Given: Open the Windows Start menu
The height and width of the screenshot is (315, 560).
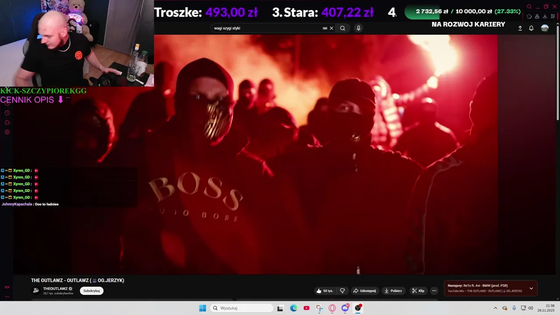Looking at the screenshot, I should click(203, 308).
